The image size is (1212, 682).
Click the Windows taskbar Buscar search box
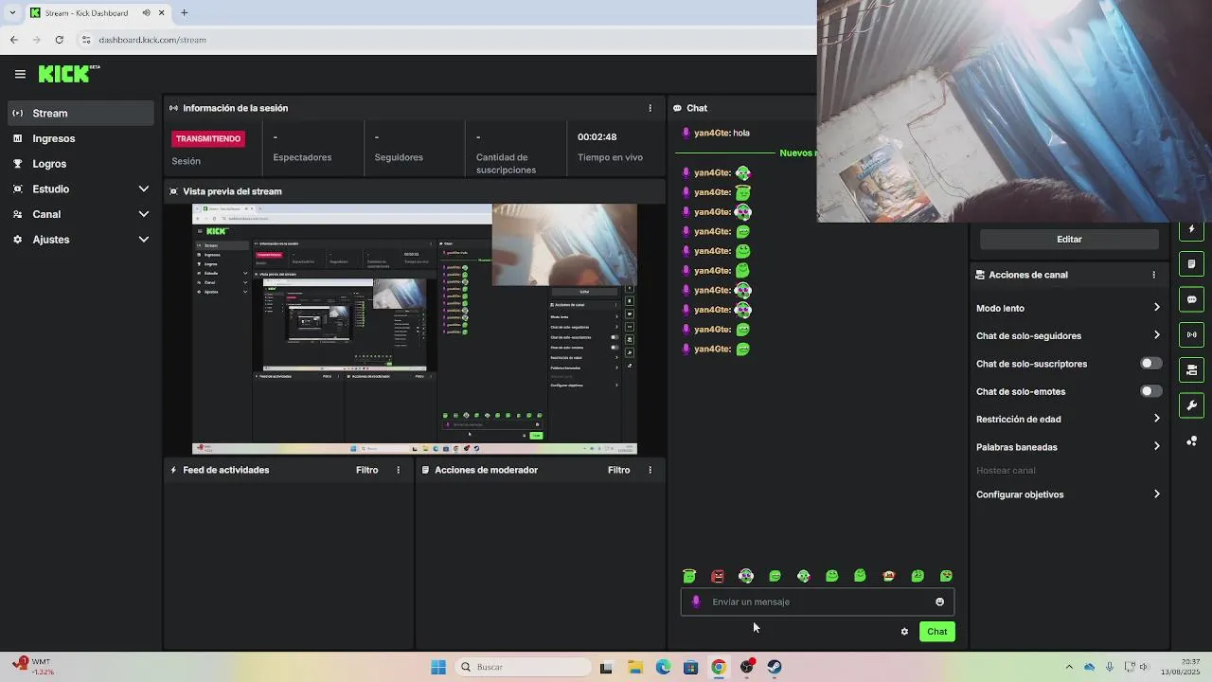pyautogui.click(x=524, y=667)
